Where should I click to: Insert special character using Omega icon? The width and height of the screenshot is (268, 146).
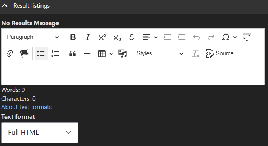coord(226,37)
